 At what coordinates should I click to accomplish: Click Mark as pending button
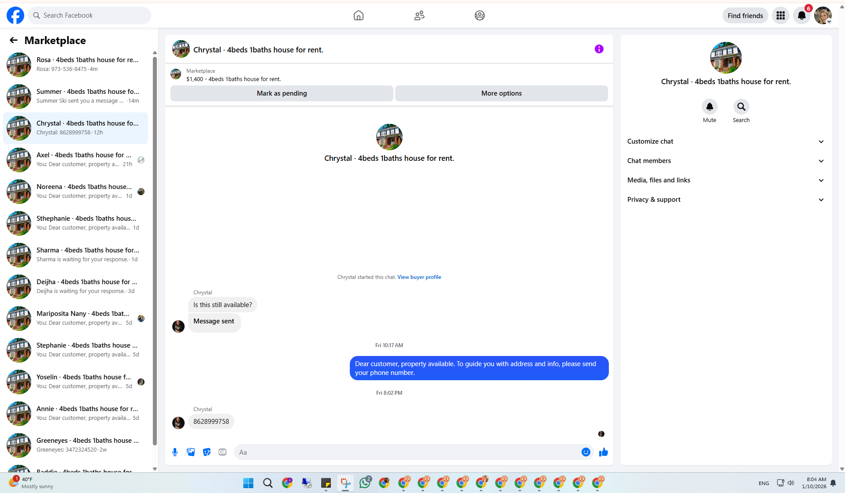click(282, 93)
